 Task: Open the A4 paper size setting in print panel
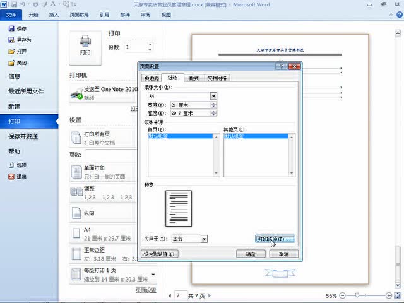click(x=104, y=234)
